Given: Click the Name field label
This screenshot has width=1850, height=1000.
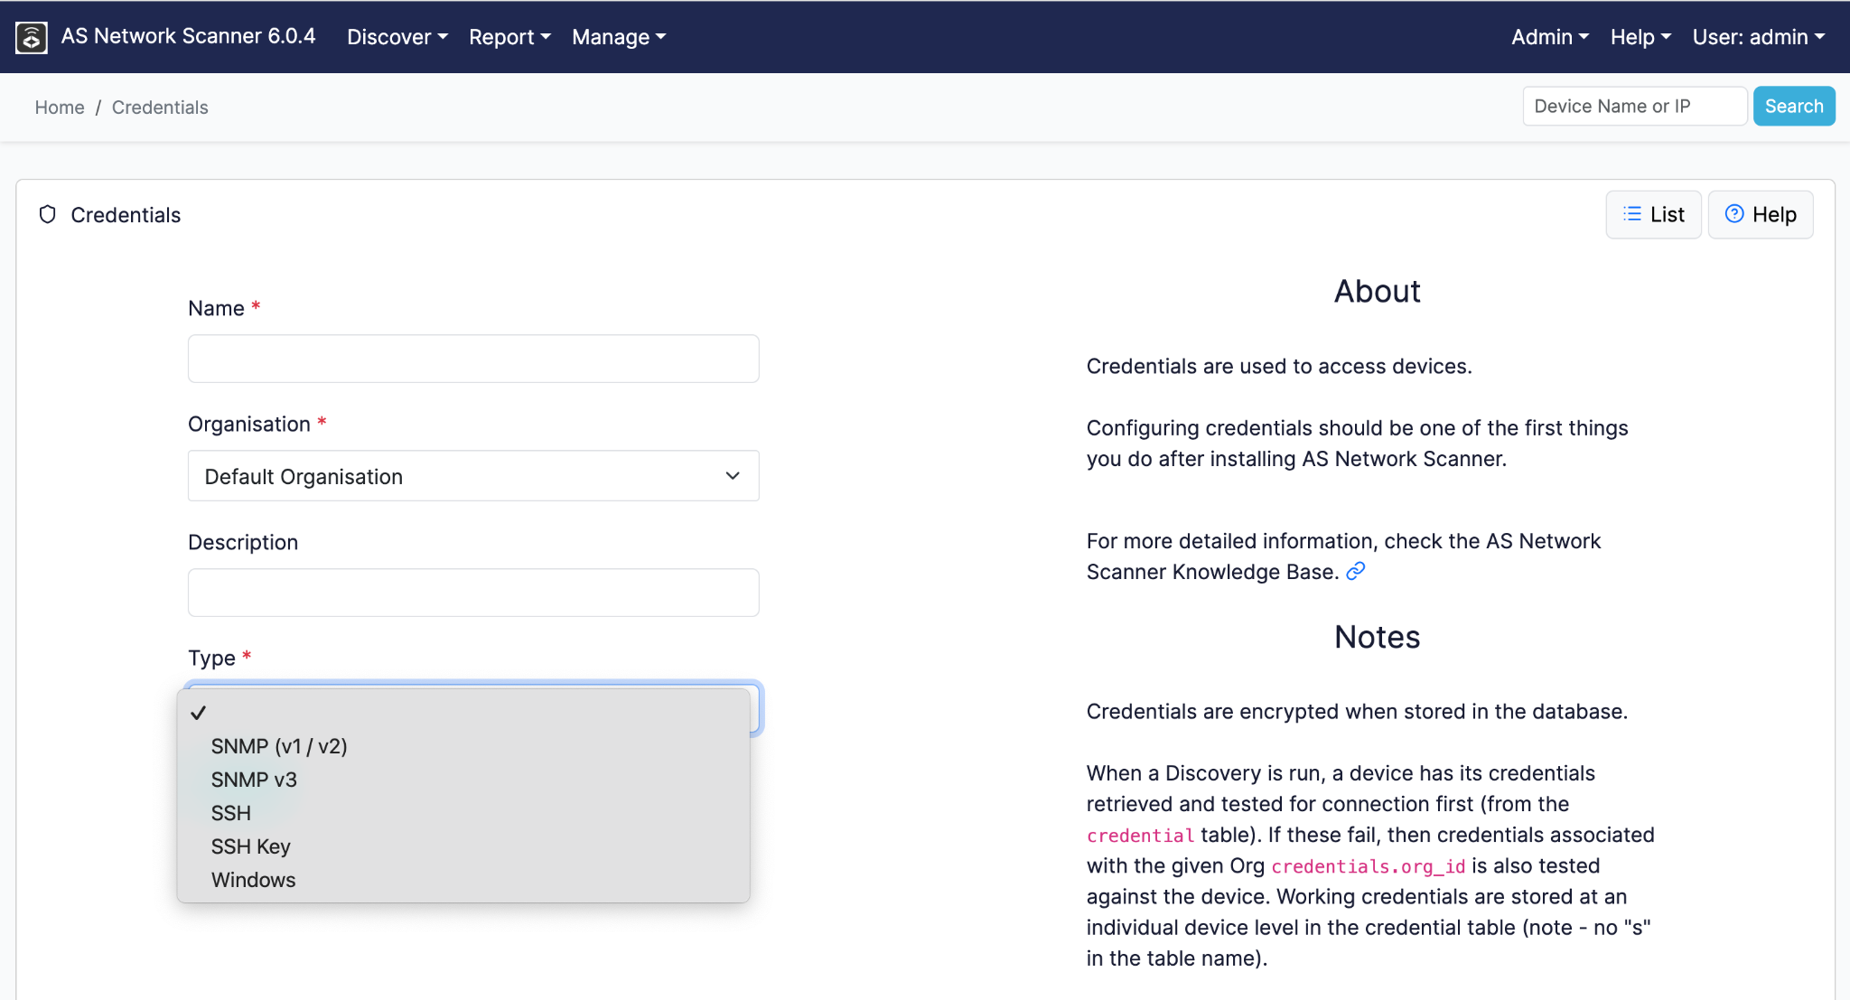Looking at the screenshot, I should 217,308.
